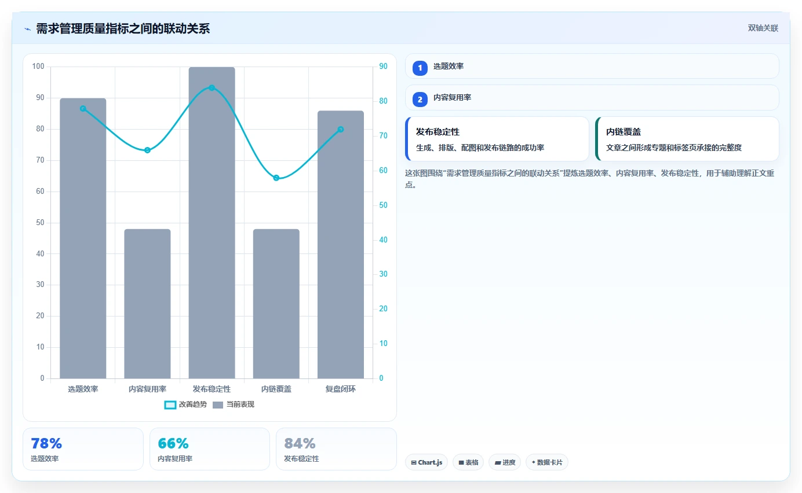Image resolution: width=802 pixels, height=493 pixels.
Task: Click the x-axis label 内链覆盖
Action: [x=276, y=389]
